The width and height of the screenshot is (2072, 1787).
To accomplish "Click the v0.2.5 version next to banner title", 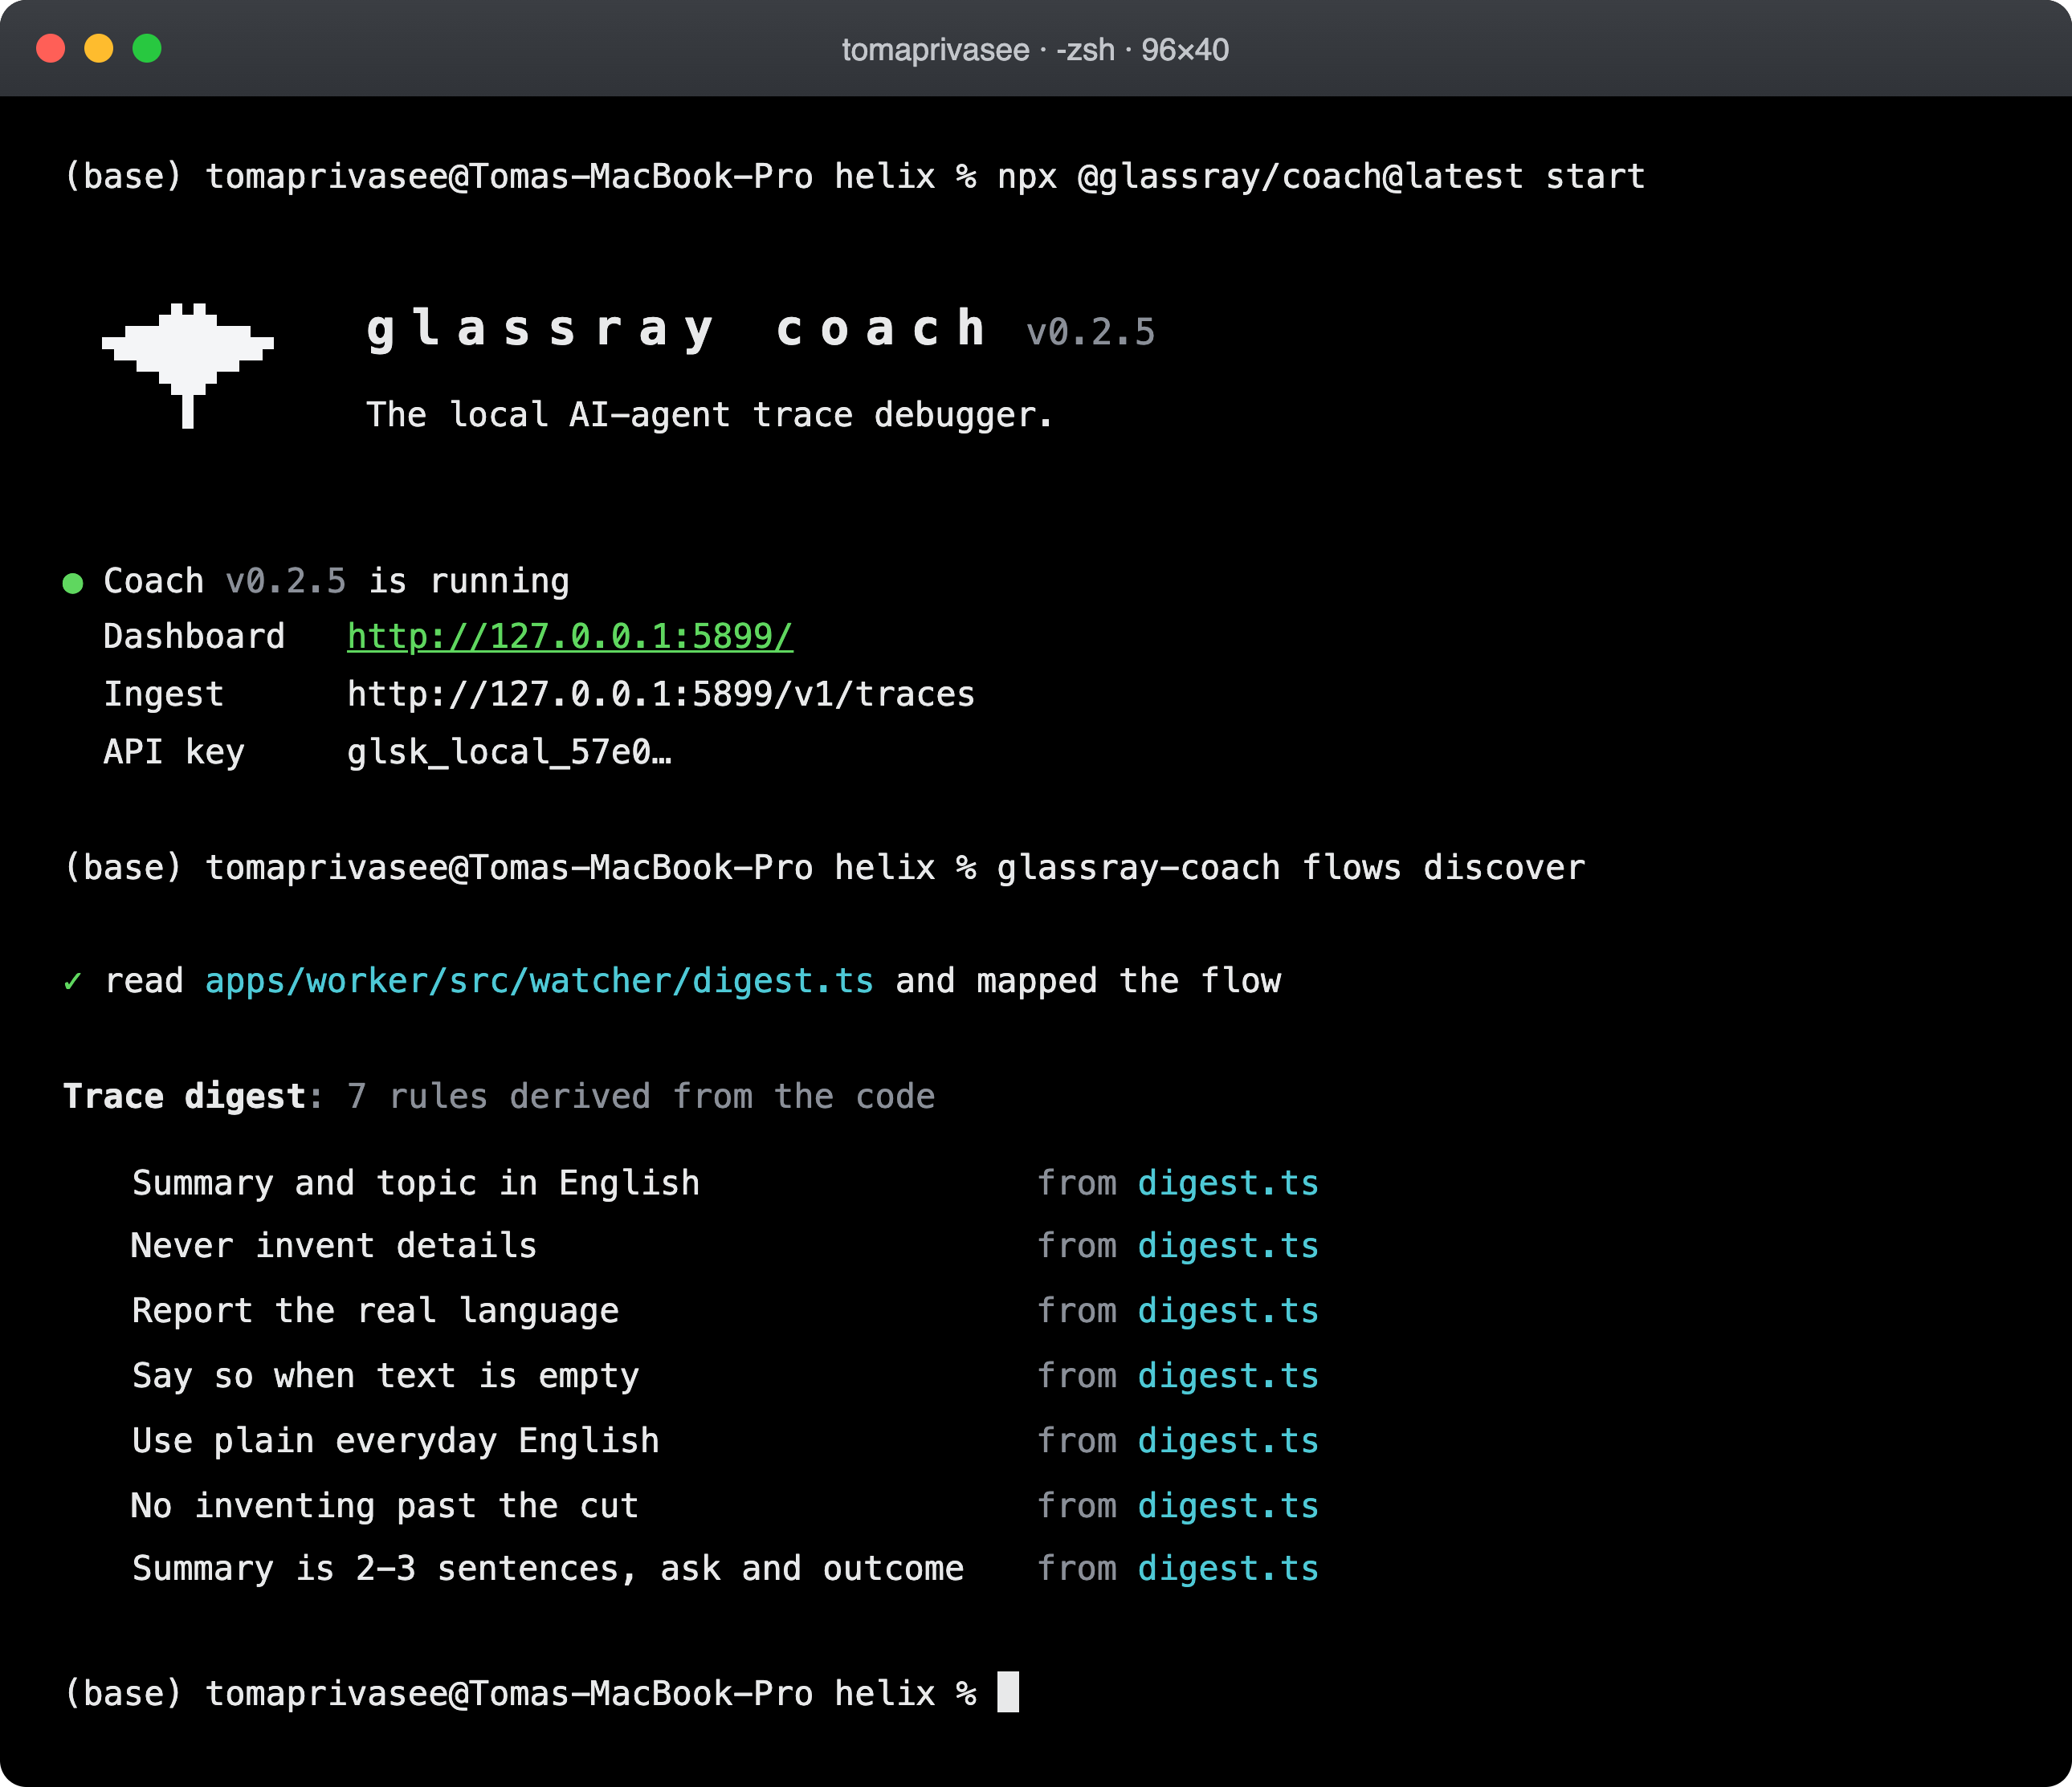I will pyautogui.click(x=1091, y=332).
